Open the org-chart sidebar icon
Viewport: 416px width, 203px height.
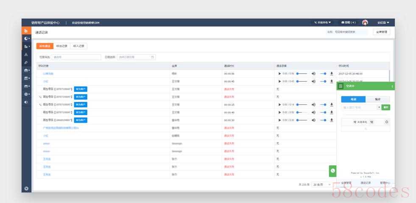(x=26, y=55)
